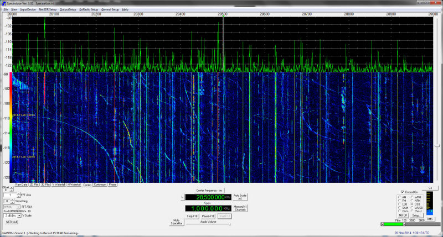The image size is (443, 237).
Task: Switch to the 2D Plot tab
Action: pos(34,185)
